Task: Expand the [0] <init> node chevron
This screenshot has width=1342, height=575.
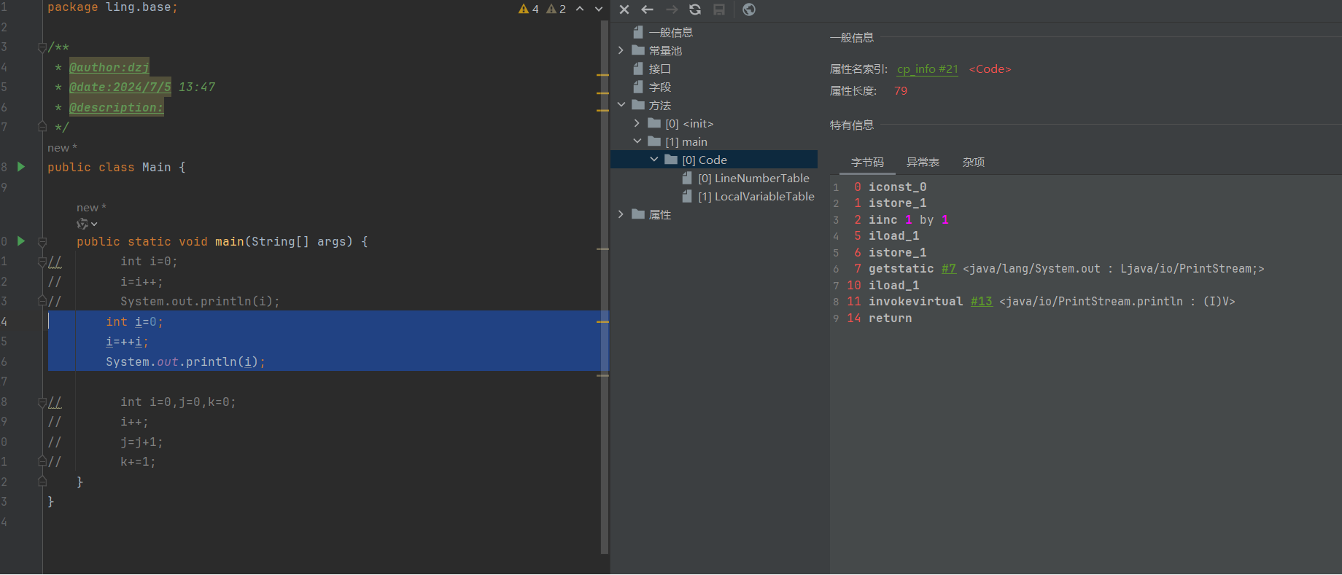Action: [x=637, y=123]
